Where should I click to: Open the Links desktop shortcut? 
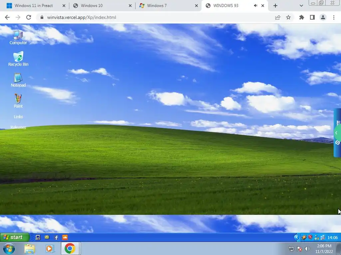18,117
